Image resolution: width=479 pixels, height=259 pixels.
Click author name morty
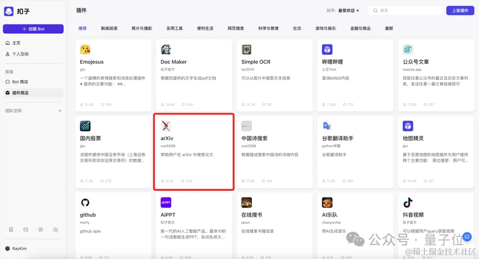[85, 223]
